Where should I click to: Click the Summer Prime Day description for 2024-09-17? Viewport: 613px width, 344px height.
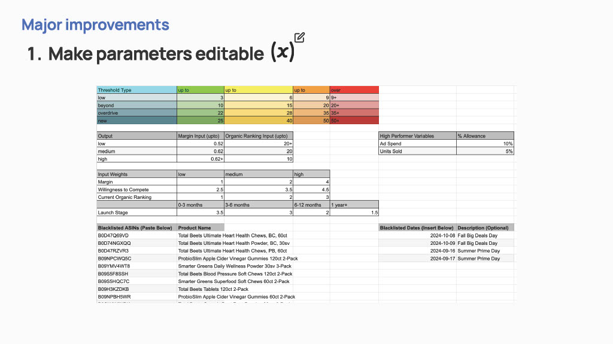click(x=478, y=259)
